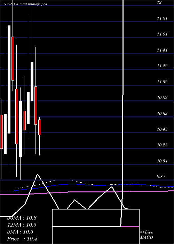The image size is (174, 244).
Task: Click the 11.22 price axis label
Action: (x=162, y=66)
